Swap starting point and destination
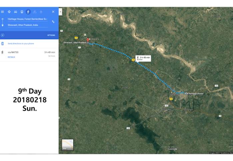 tap(53, 22)
